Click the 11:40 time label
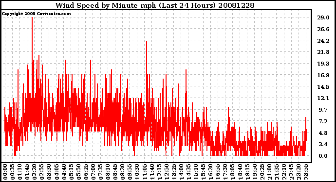 coord(152,172)
